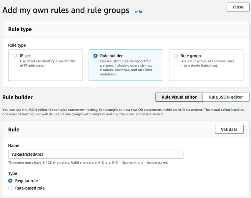Click the Rule builder card description text

(126, 67)
